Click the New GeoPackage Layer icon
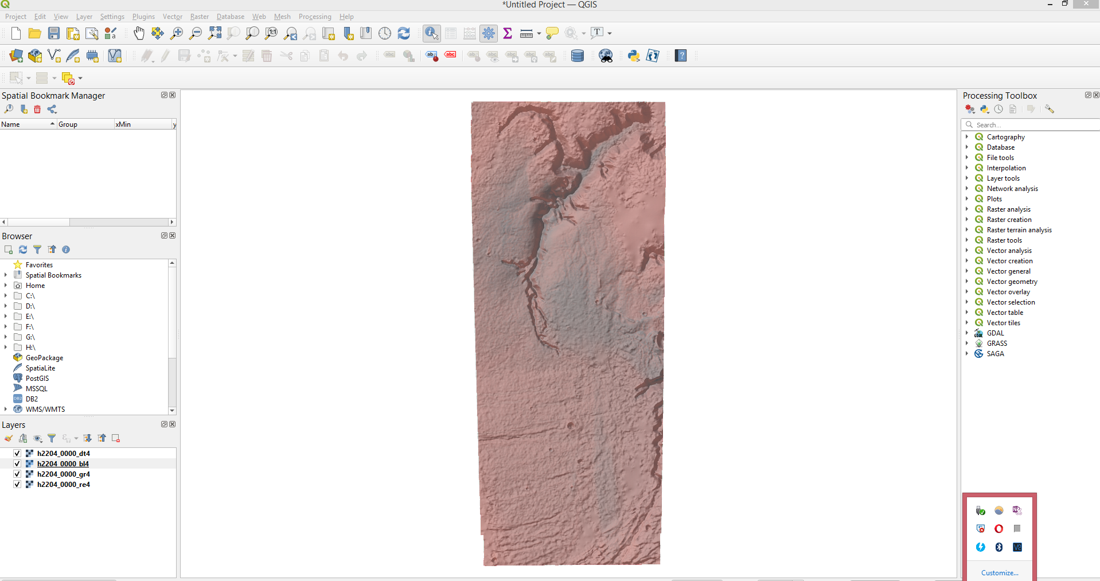Viewport: 1100px width, 581px height. click(x=35, y=56)
